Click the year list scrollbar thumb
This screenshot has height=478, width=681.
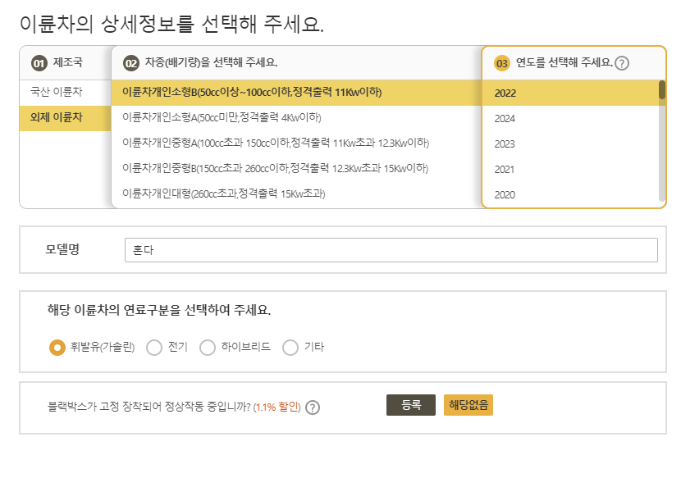pos(662,90)
